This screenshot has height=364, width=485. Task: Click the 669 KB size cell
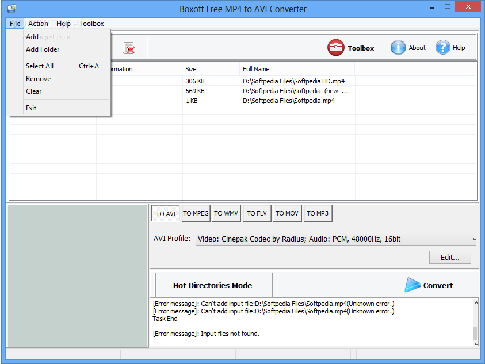[195, 91]
